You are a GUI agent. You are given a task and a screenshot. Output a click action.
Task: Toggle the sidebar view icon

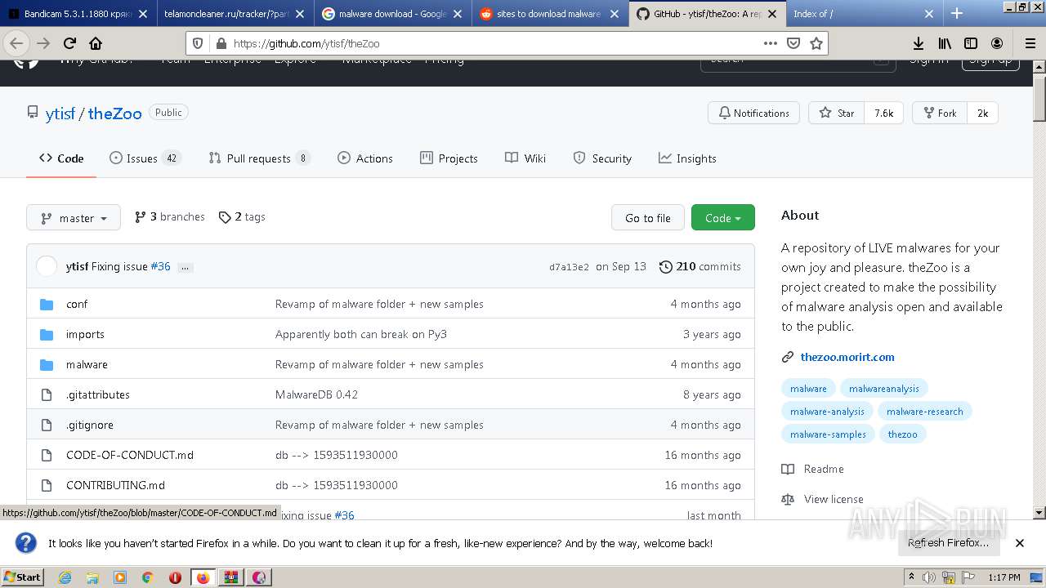971,43
